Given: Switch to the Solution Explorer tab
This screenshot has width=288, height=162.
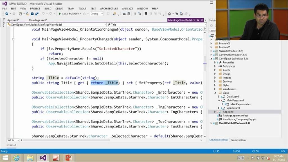Looking at the screenshot, I should [x=219, y=140].
